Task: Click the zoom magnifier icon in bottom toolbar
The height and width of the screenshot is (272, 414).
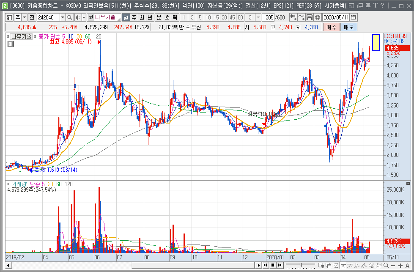Action: (386, 265)
